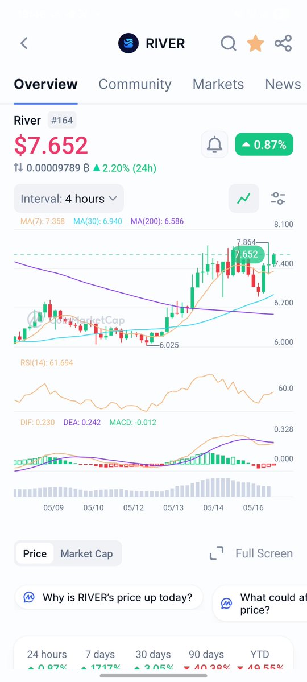The image size is (307, 682).
Task: Tap the RIVER coin logo icon
Action: pyautogui.click(x=128, y=43)
